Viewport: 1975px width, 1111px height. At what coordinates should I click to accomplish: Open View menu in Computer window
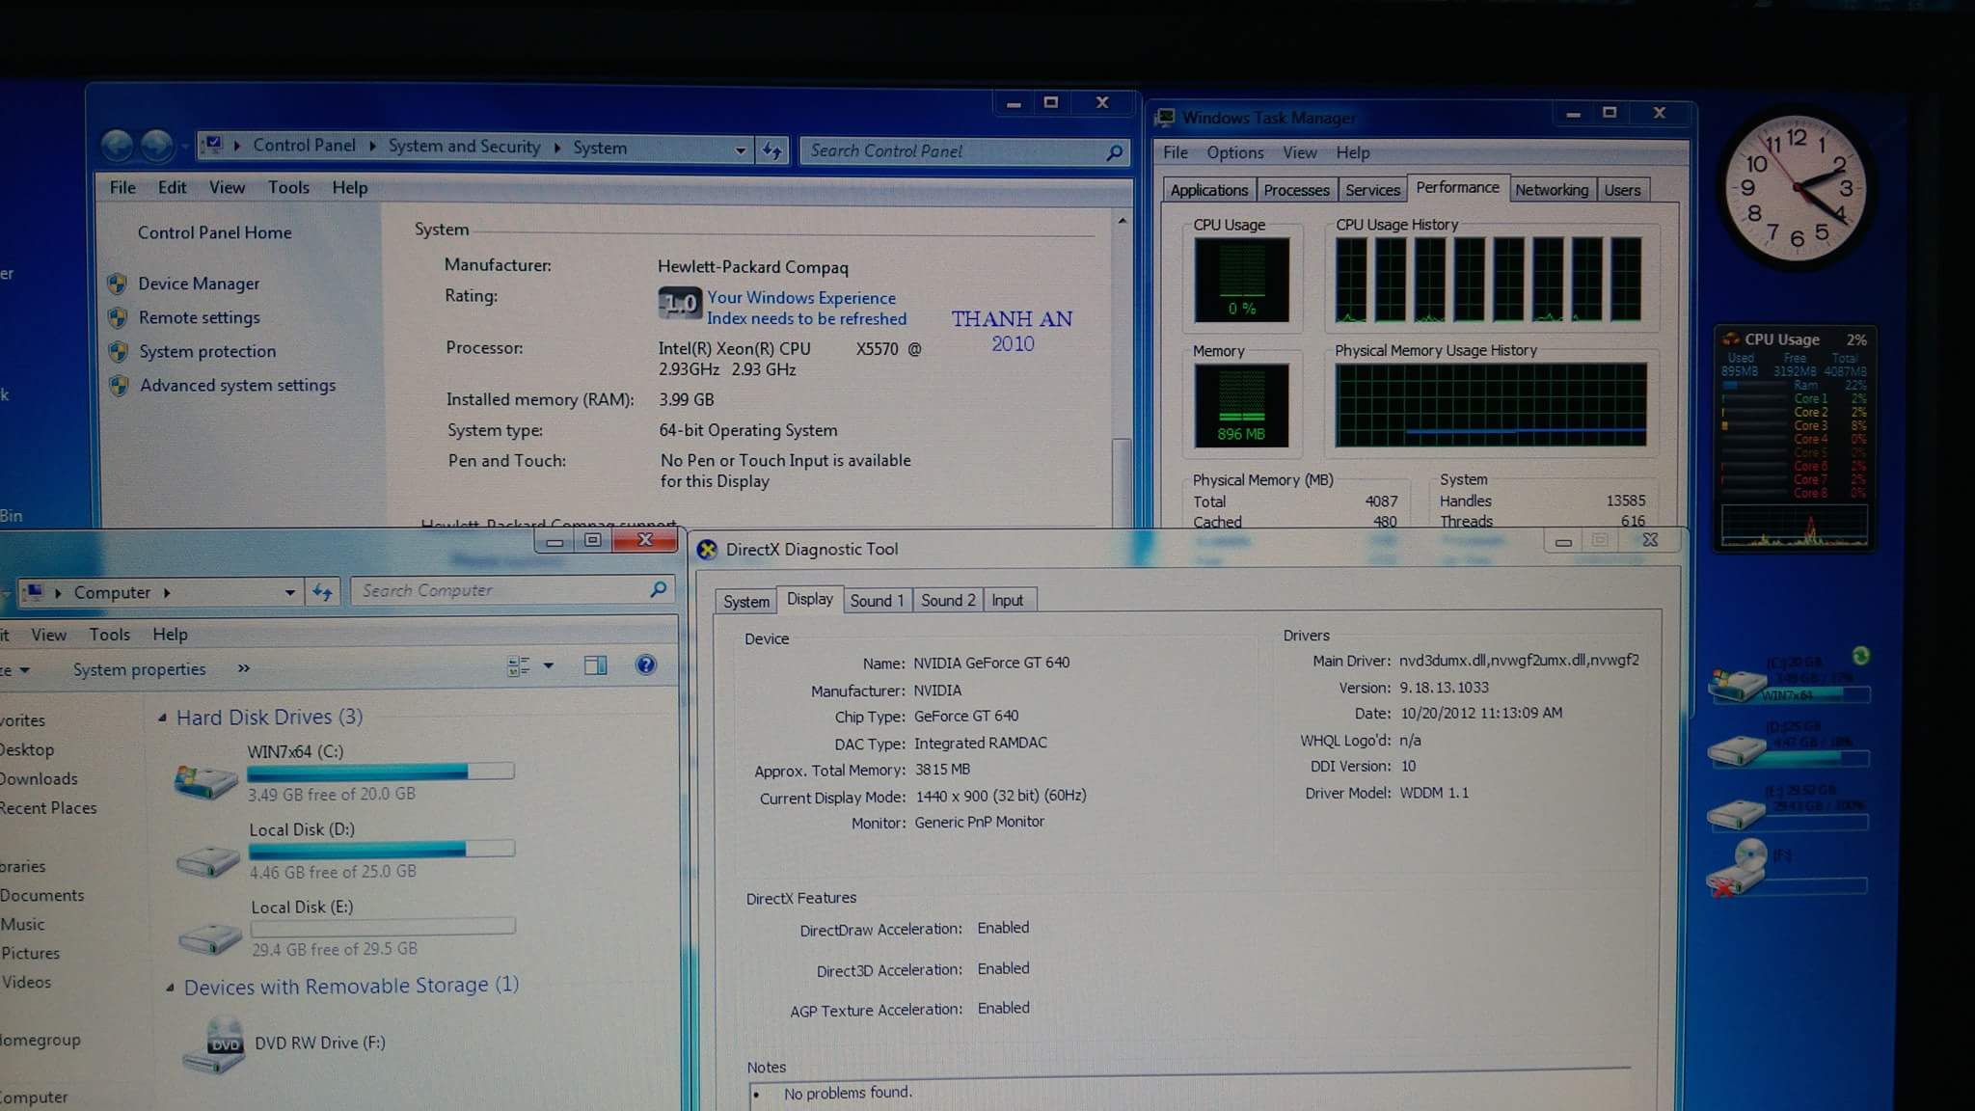(x=48, y=635)
